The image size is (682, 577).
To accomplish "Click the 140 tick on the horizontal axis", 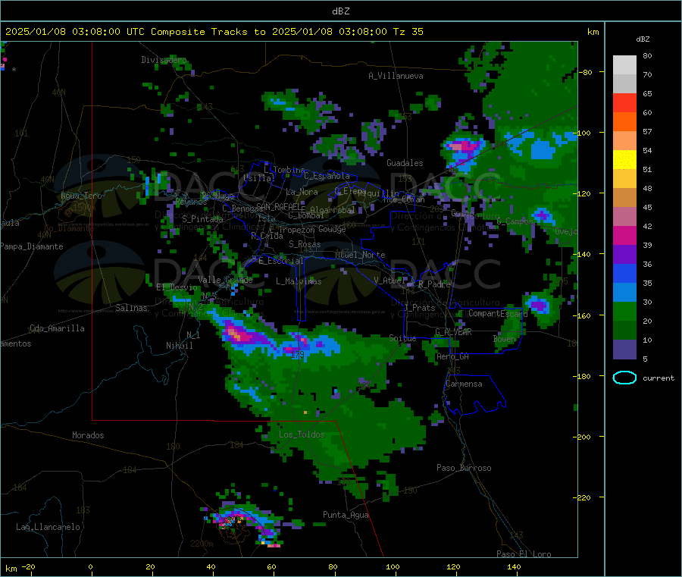I will pyautogui.click(x=514, y=566).
